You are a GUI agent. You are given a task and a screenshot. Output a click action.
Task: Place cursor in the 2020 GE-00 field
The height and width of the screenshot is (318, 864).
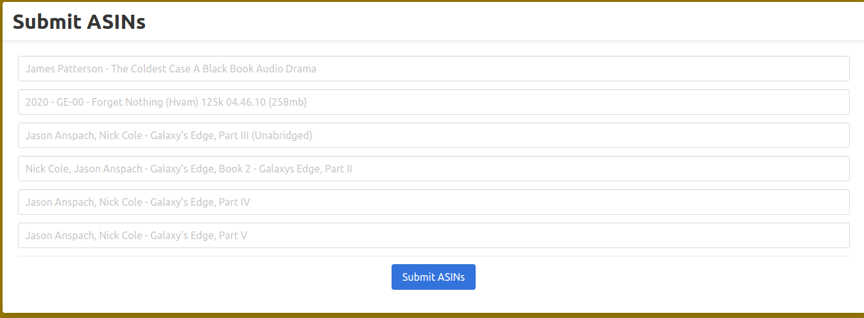point(434,102)
